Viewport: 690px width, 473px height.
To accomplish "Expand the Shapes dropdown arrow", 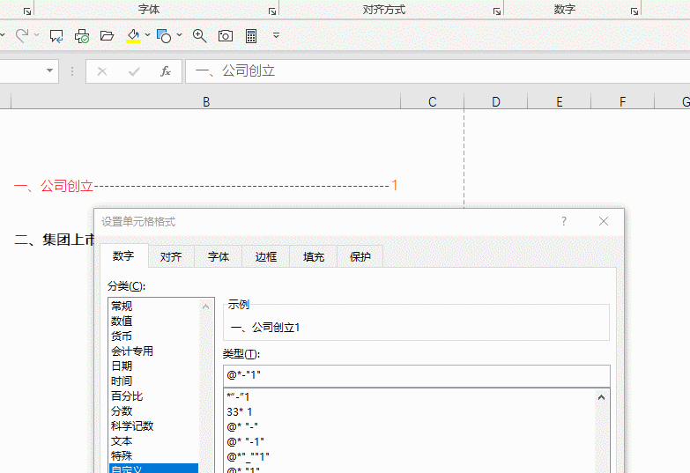I will [179, 34].
